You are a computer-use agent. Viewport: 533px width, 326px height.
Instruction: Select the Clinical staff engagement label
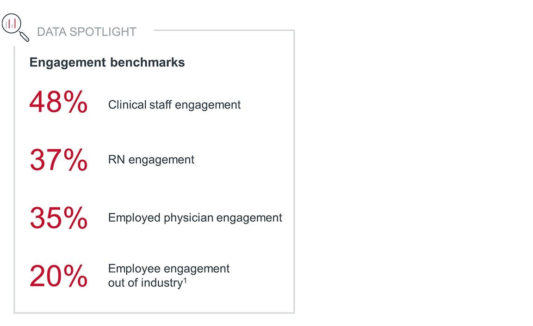coord(174,105)
